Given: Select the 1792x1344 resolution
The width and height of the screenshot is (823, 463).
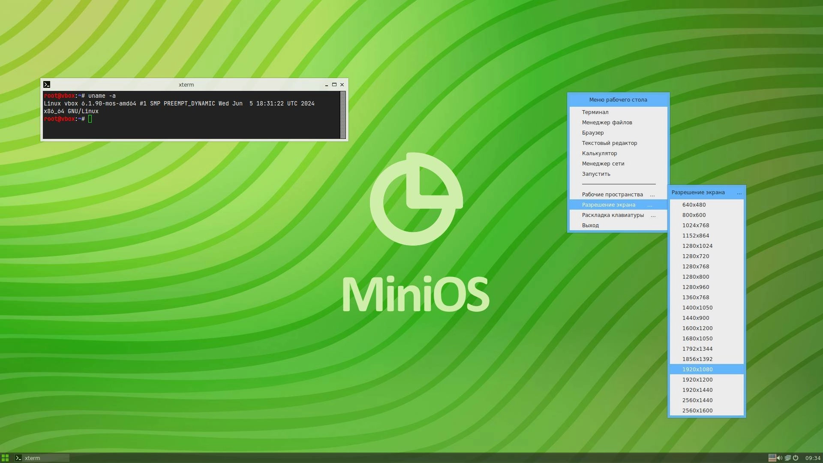Looking at the screenshot, I should pos(706,349).
